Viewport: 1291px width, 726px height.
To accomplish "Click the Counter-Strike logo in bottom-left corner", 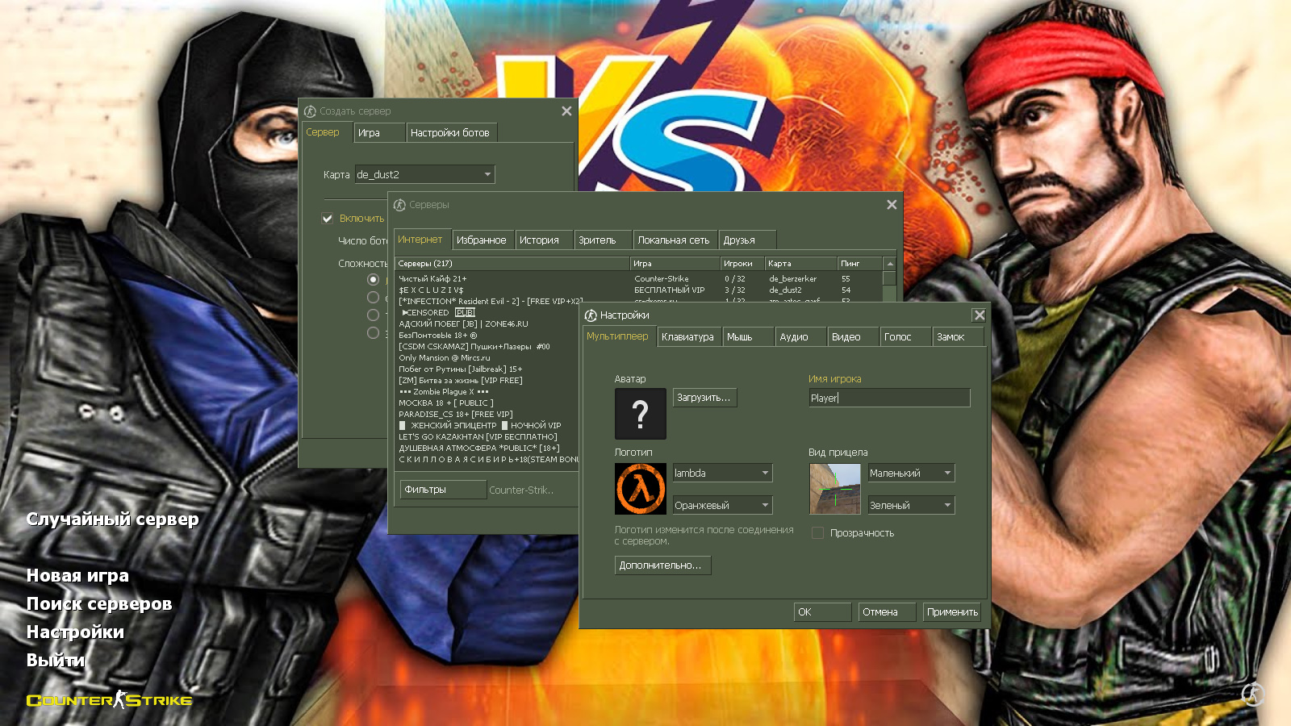I will [107, 700].
